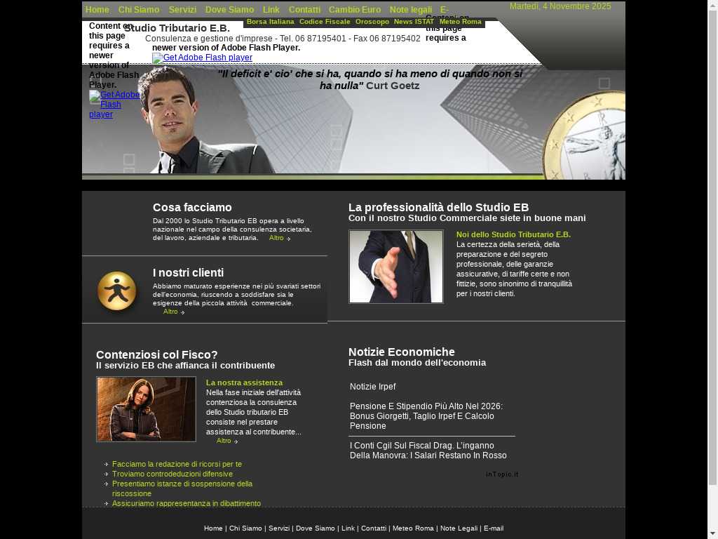Click the Altro link under Cosa facciamo
The height and width of the screenshot is (539, 718).
pyautogui.click(x=279, y=238)
